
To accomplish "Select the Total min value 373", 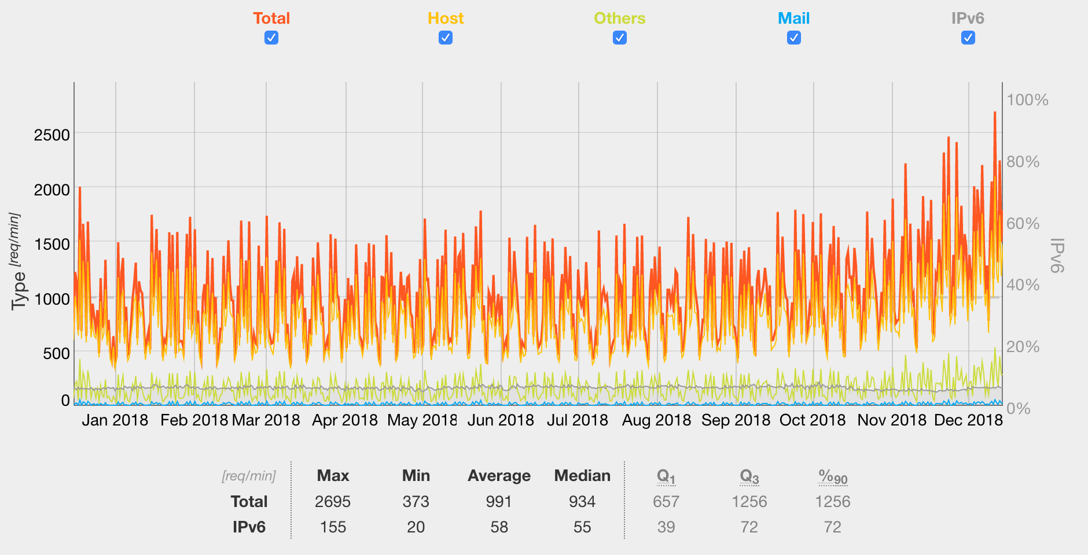I will [x=416, y=501].
